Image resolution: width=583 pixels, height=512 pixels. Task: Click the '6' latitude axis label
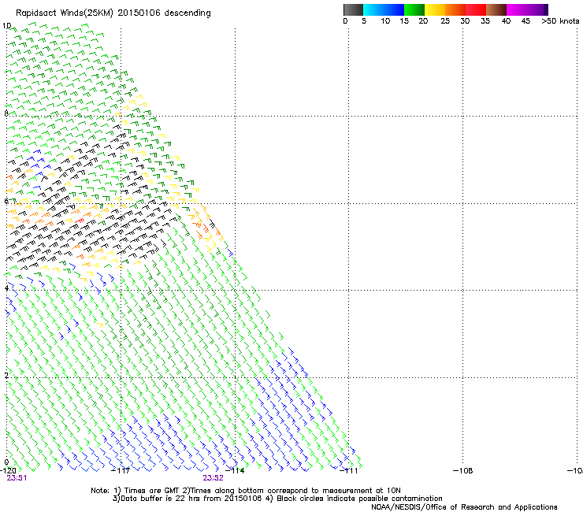(x=6, y=201)
